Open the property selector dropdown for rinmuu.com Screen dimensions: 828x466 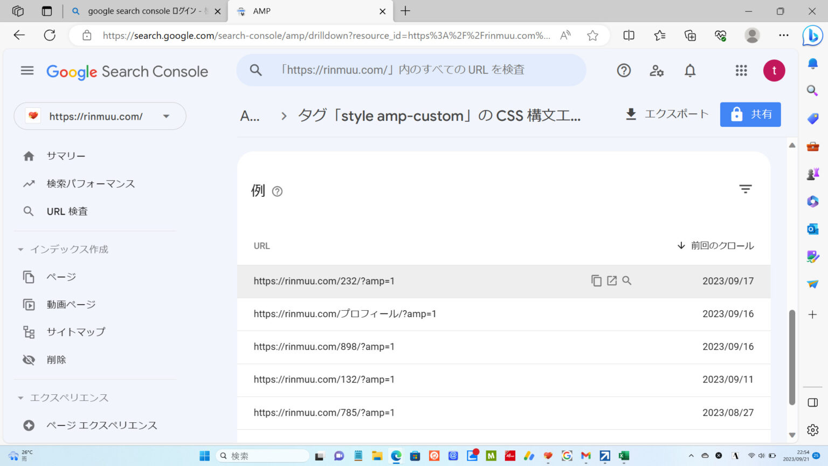pos(165,116)
